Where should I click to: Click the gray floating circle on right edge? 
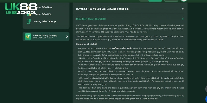pyautogui.click(x=206, y=89)
